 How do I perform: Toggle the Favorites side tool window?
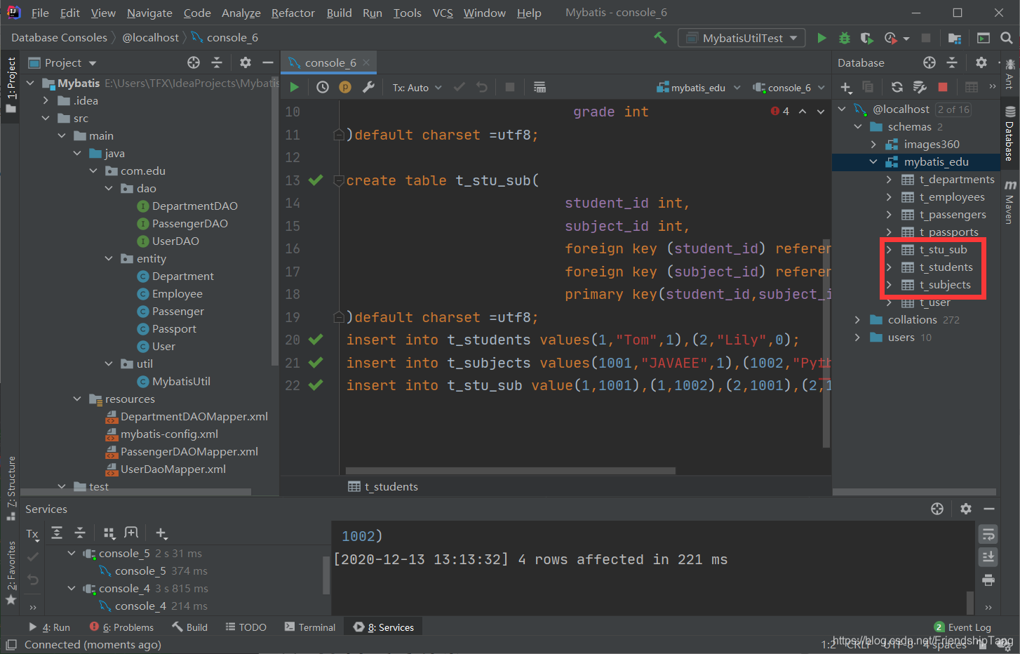point(11,573)
